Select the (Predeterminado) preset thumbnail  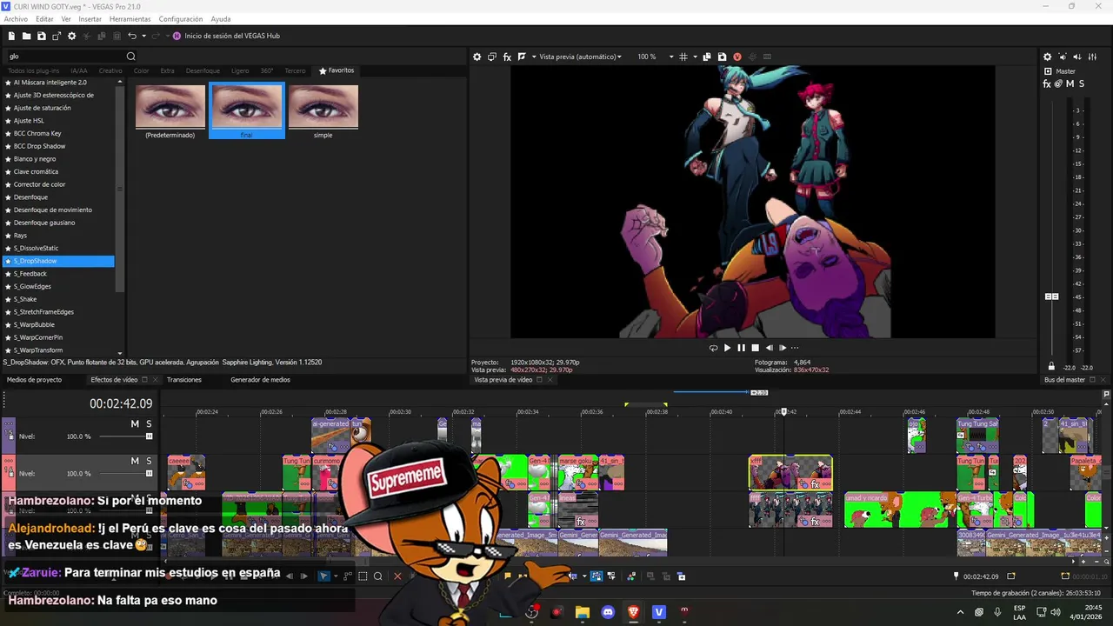point(170,110)
